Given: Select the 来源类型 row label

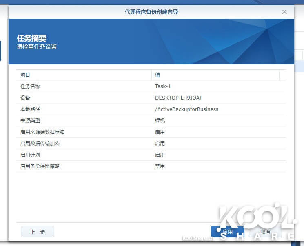Looking at the screenshot, I should [x=30, y=121].
